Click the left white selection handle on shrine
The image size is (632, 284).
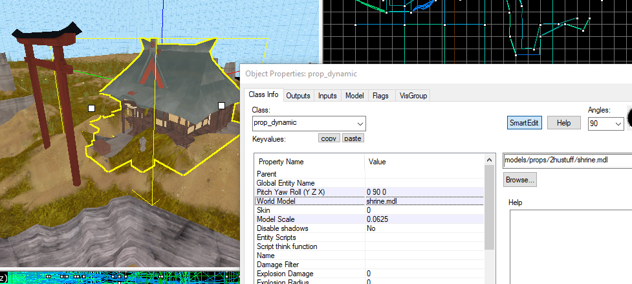[91, 108]
